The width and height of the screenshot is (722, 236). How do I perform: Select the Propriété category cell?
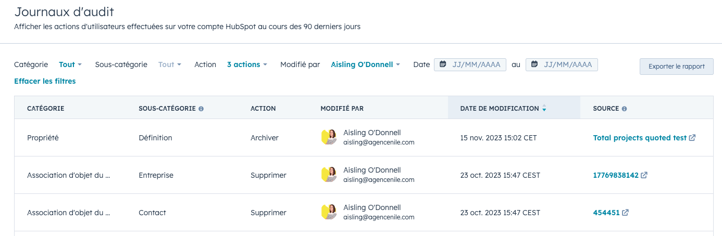pyautogui.click(x=43, y=138)
